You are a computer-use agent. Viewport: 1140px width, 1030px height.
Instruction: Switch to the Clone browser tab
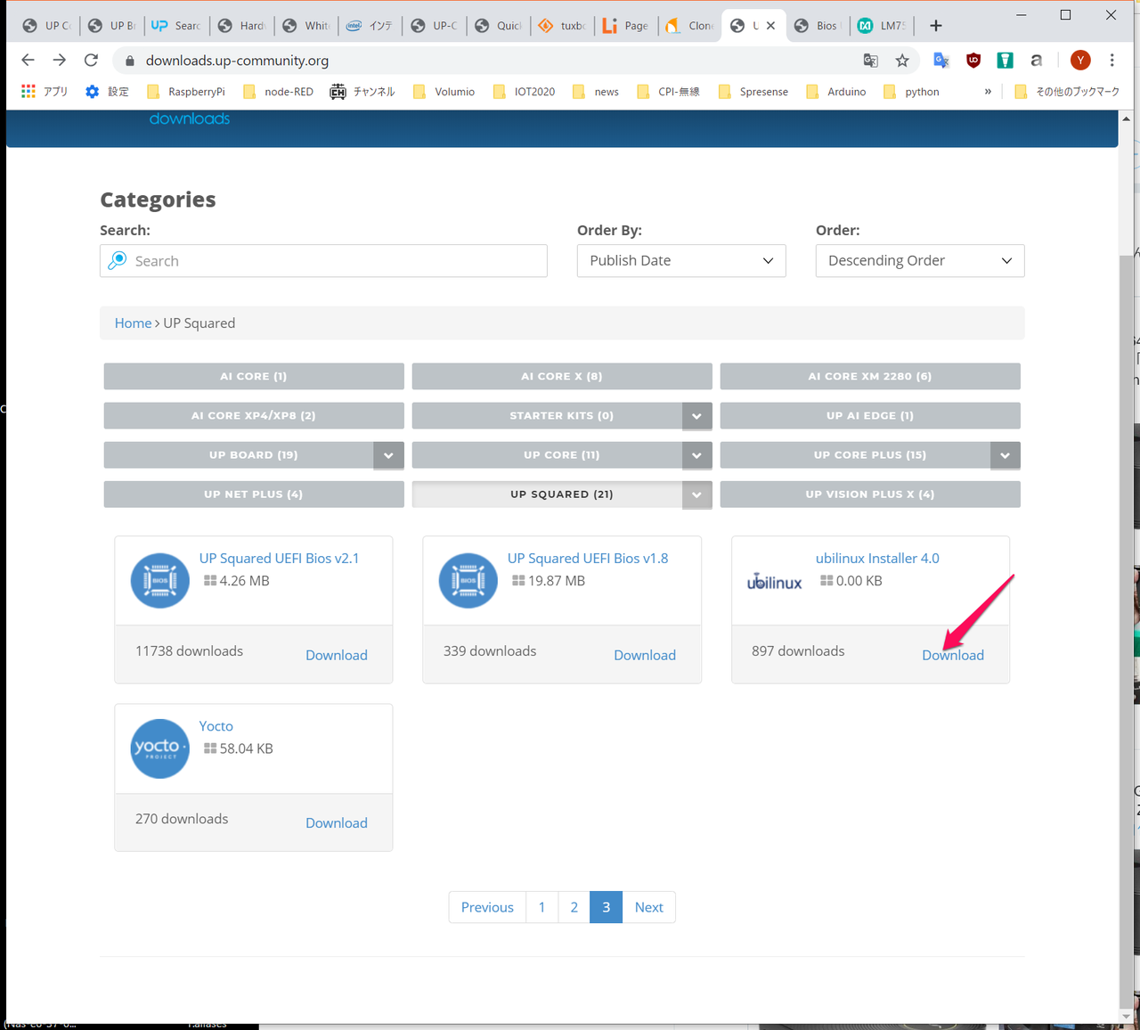(x=690, y=26)
